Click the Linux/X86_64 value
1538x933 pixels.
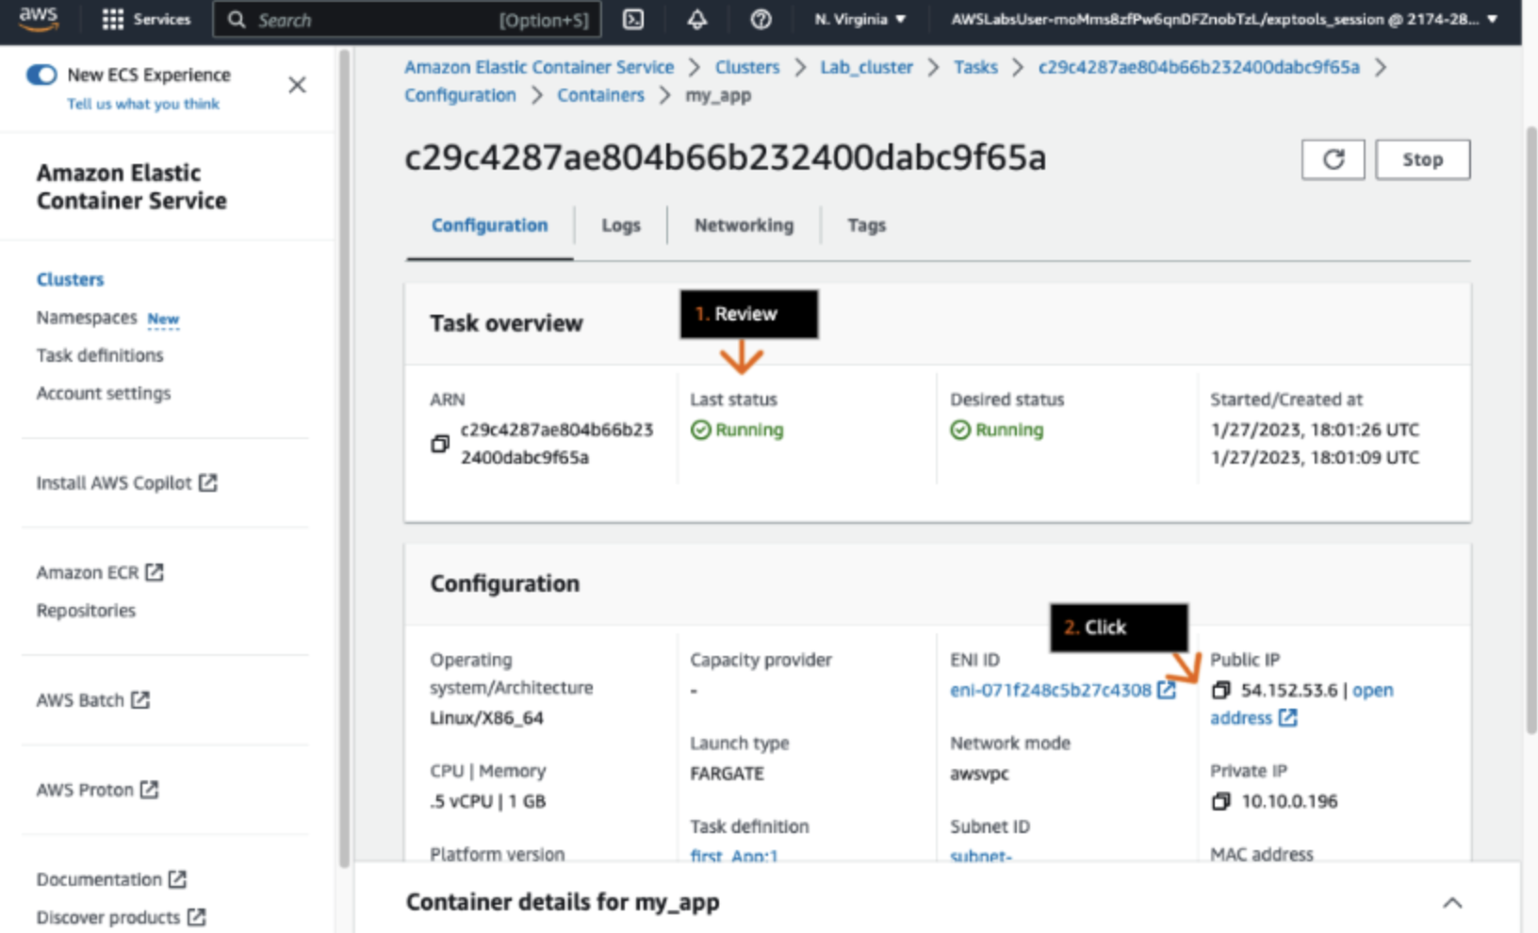pyautogui.click(x=487, y=718)
